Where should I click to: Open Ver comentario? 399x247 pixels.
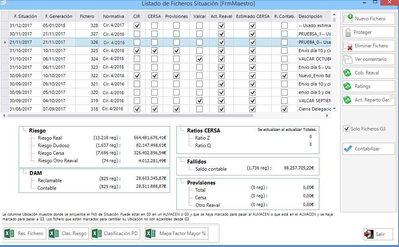click(368, 59)
